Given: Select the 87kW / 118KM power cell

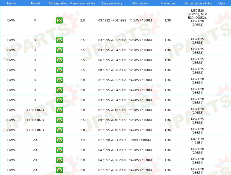Looking at the screenshot, I should pyautogui.click(x=140, y=140).
